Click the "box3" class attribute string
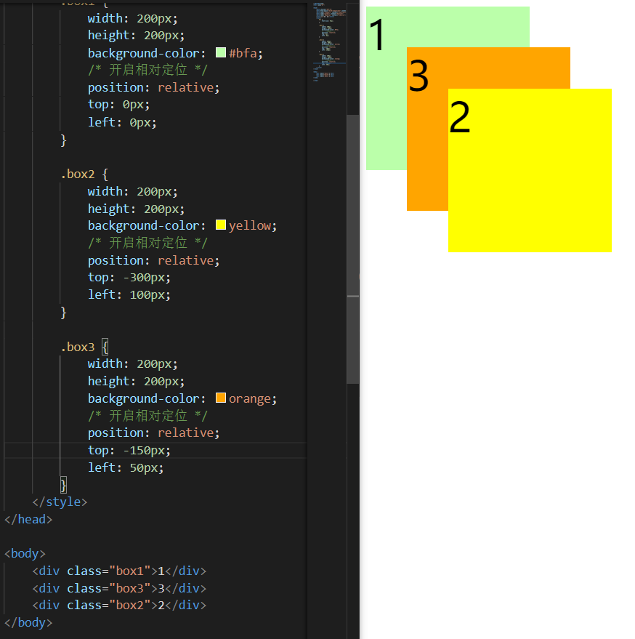This screenshot has width=635, height=639. [129, 588]
